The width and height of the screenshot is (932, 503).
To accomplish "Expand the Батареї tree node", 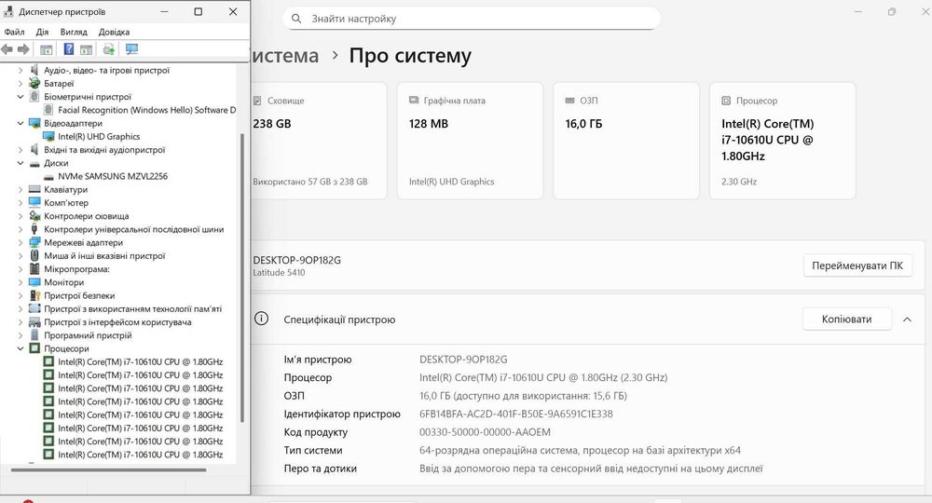I will (x=21, y=83).
